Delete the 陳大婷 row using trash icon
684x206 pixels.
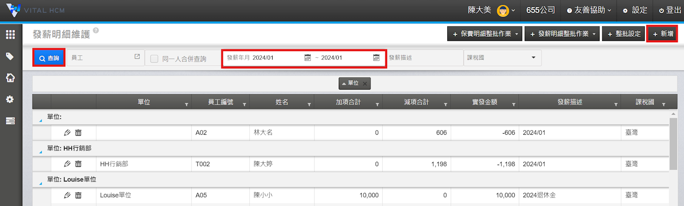78,164
